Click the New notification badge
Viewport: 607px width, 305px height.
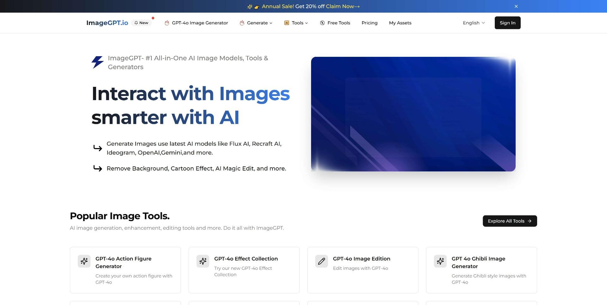click(141, 23)
